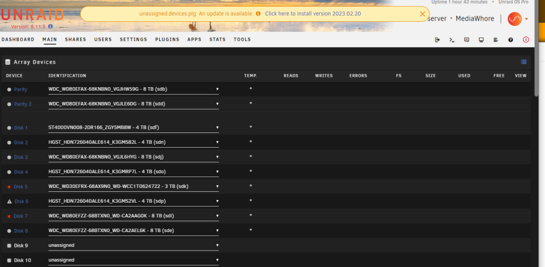
Task: Click the red alert circle icon
Action: click(x=526, y=40)
